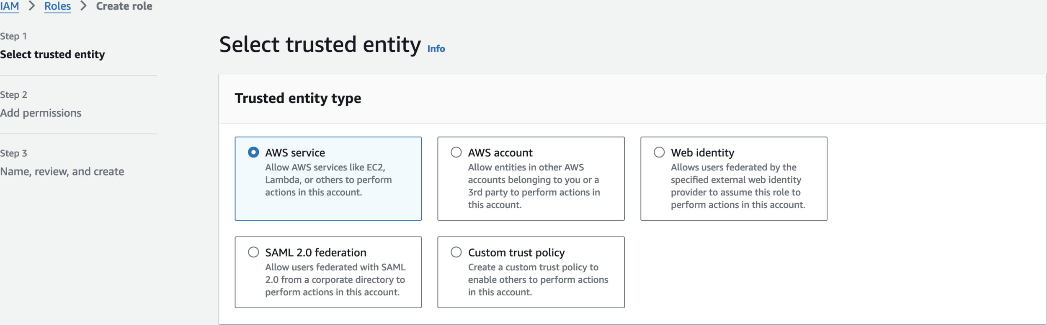Pick the SAML 2.0 federation radio button

[x=253, y=252]
